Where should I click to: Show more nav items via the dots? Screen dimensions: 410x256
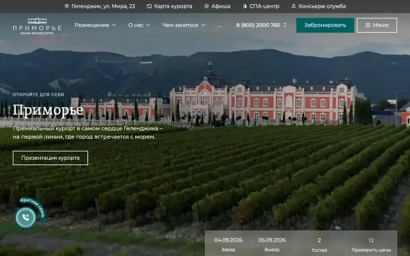[219, 26]
